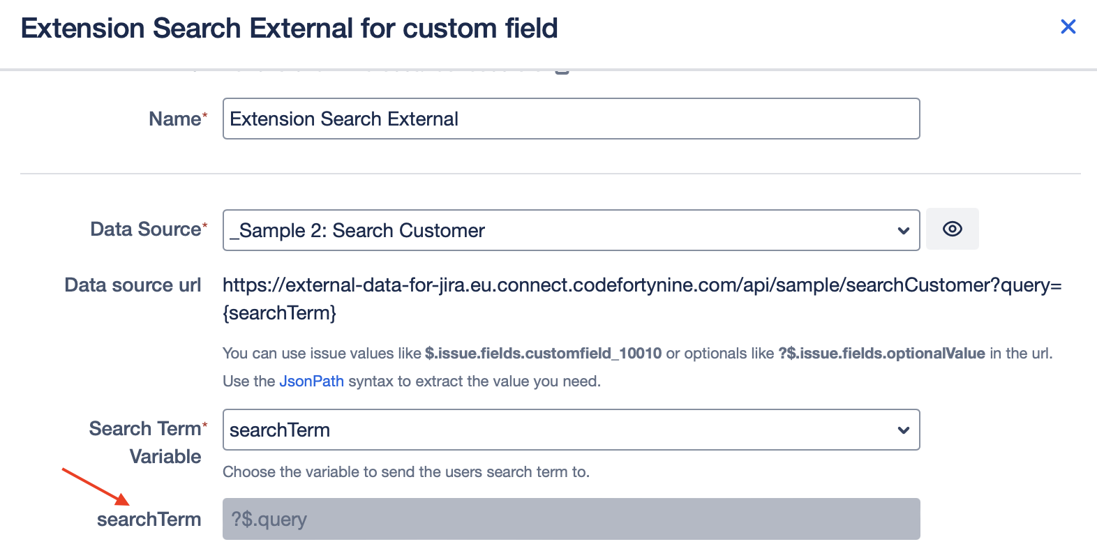Click the Data source url text

click(x=133, y=285)
